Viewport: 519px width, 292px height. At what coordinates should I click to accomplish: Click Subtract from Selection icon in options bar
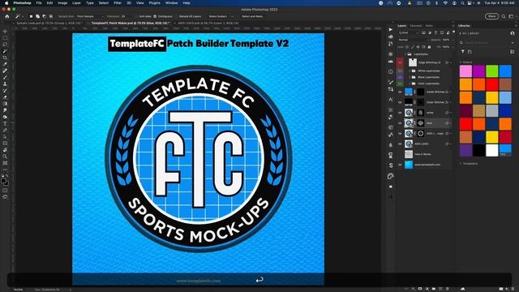point(44,16)
